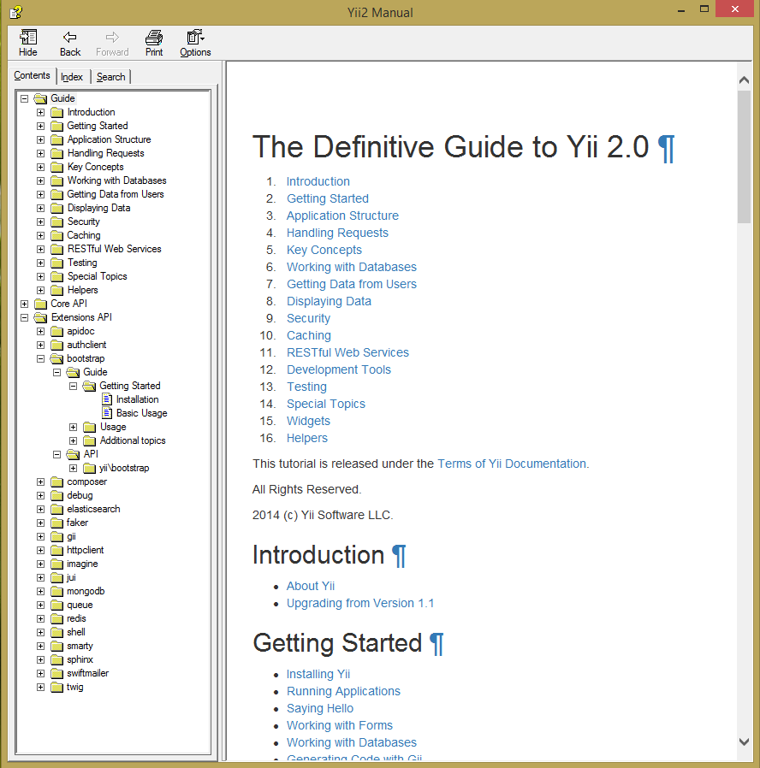Open Upgrading from Version 1.1 link

click(360, 603)
